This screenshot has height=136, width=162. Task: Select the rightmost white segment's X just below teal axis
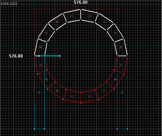click(x=121, y=47)
